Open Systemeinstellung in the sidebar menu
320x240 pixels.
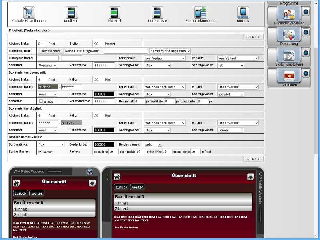289,56
